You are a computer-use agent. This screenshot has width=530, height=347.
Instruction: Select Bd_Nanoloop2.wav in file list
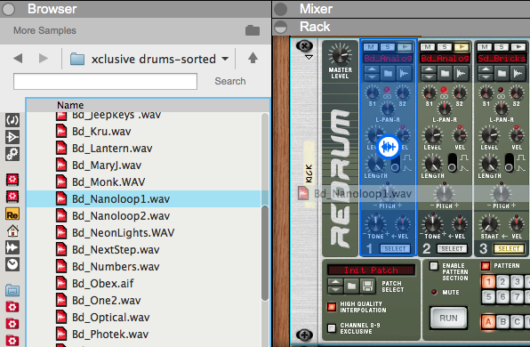pos(144,216)
